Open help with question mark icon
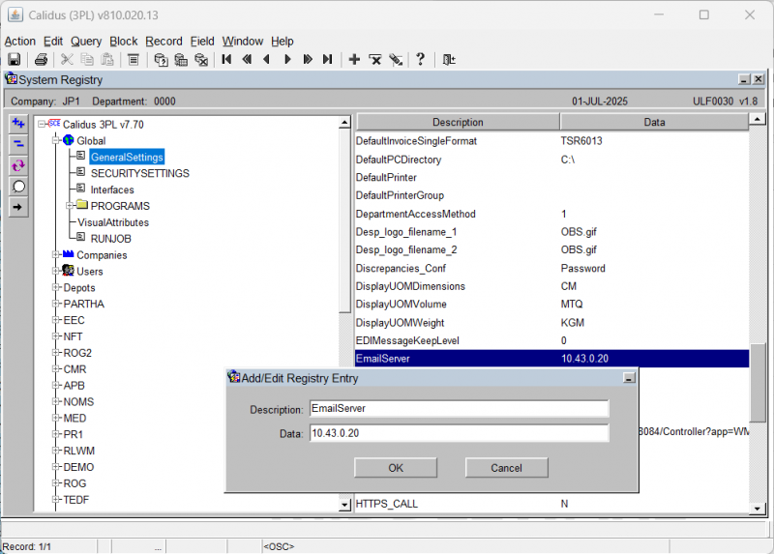This screenshot has width=774, height=554. 420,60
